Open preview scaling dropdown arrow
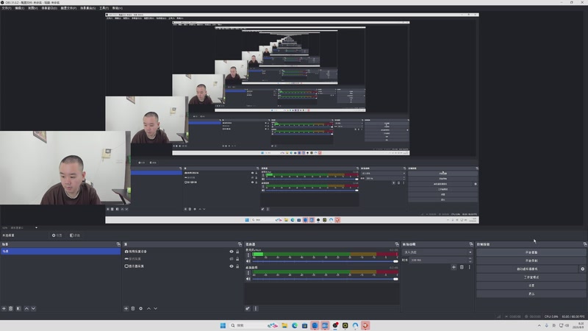Viewport: 588px width, 331px height. (x=36, y=227)
